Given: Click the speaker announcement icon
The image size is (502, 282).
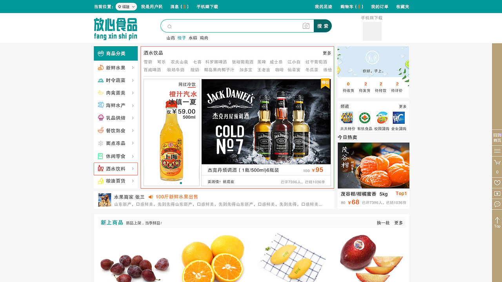Looking at the screenshot, I should coord(151,197).
